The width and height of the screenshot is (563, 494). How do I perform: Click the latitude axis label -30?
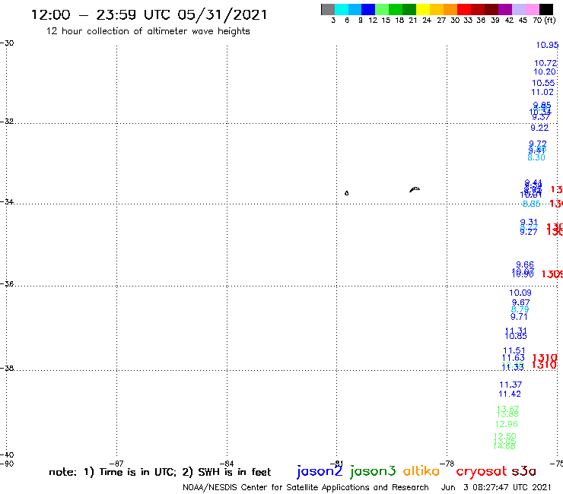7,43
